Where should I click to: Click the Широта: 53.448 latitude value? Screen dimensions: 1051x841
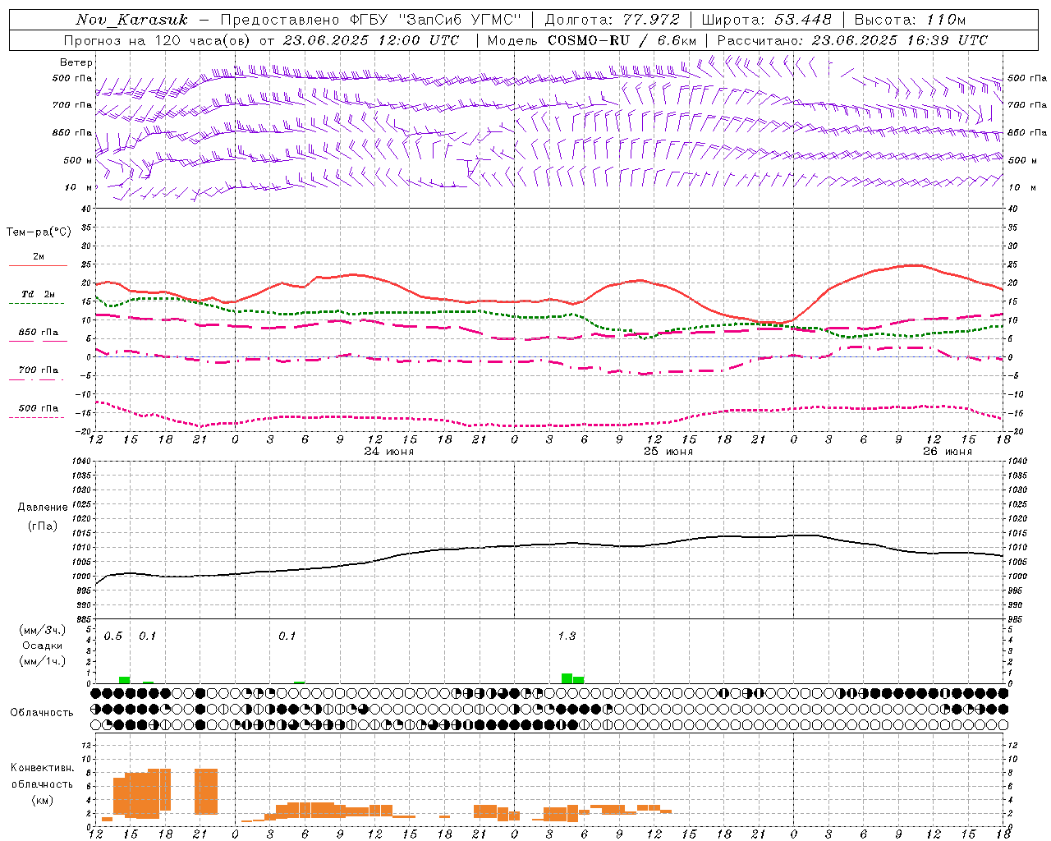[767, 20]
